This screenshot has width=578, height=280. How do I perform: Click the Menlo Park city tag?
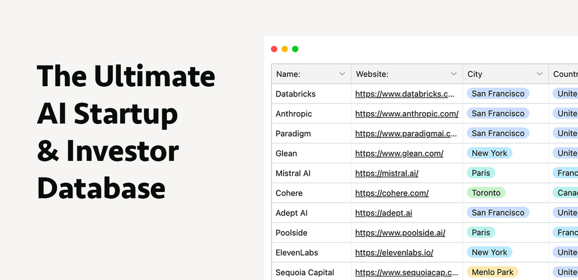(x=492, y=273)
